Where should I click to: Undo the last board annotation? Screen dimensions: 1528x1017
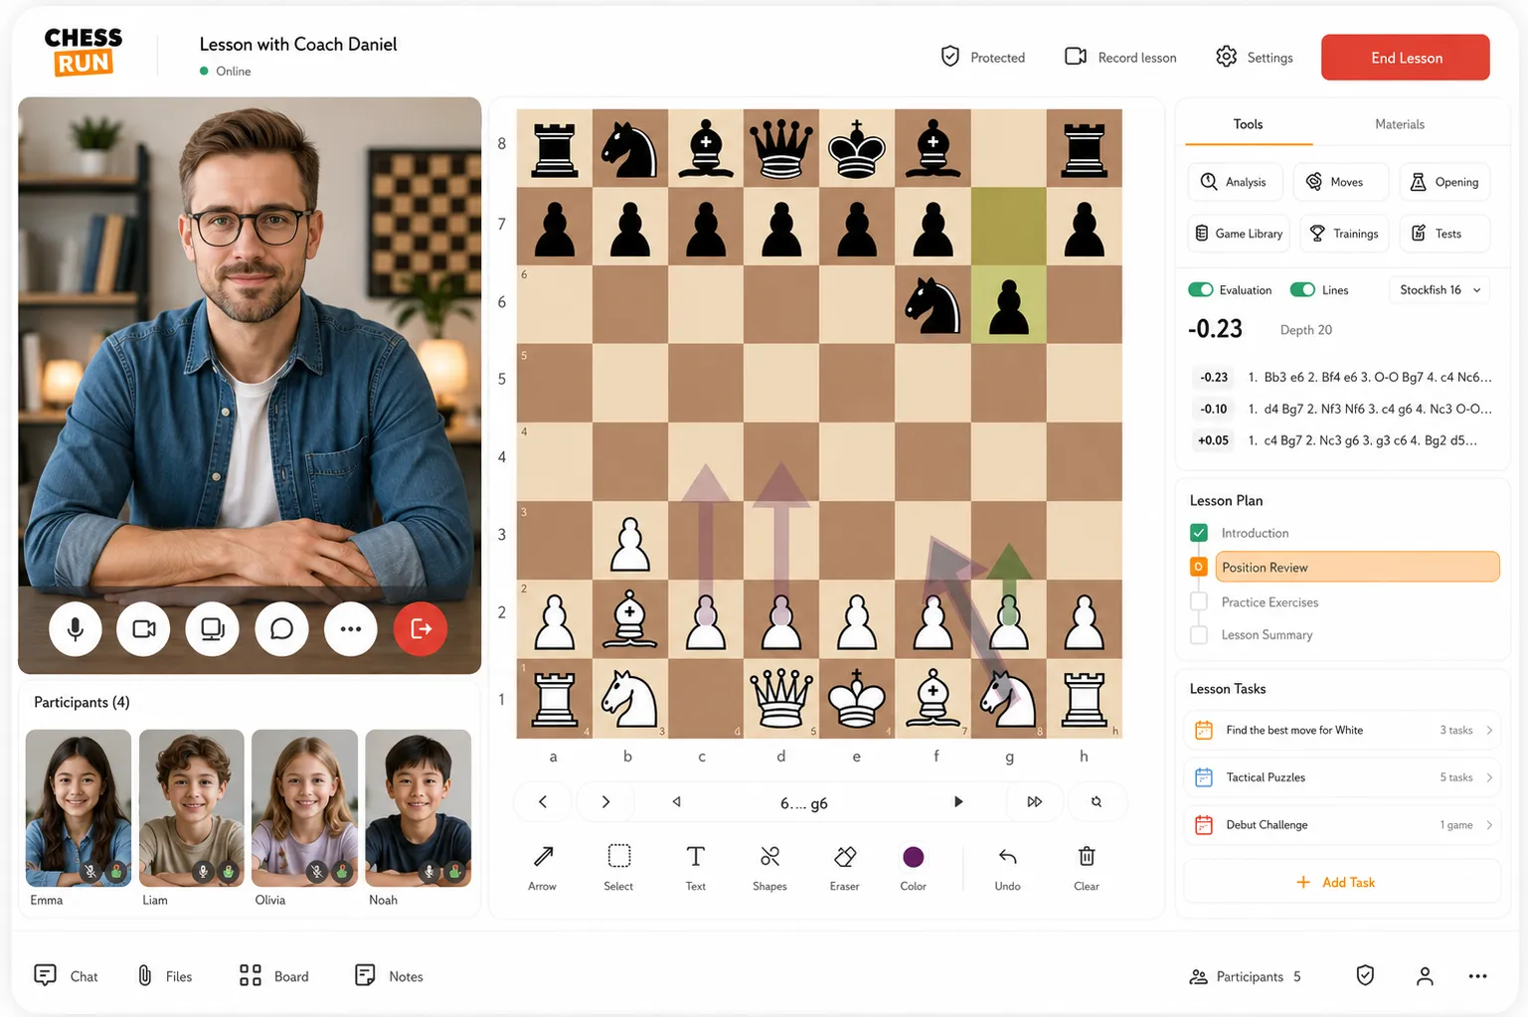[1008, 867]
